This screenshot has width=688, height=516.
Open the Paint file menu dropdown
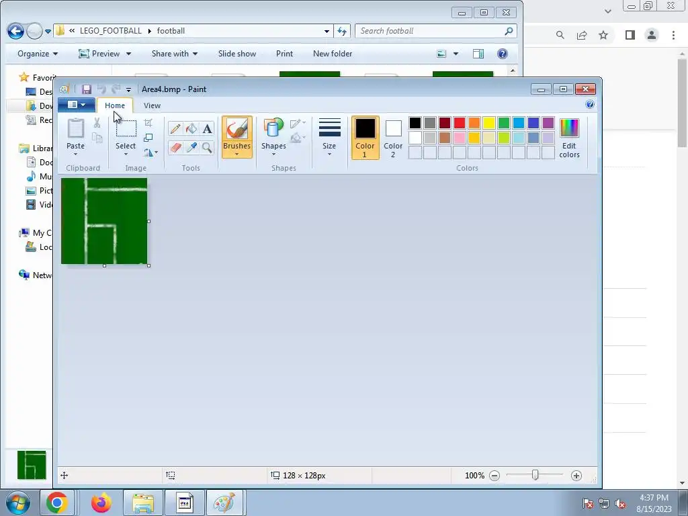[x=77, y=105]
